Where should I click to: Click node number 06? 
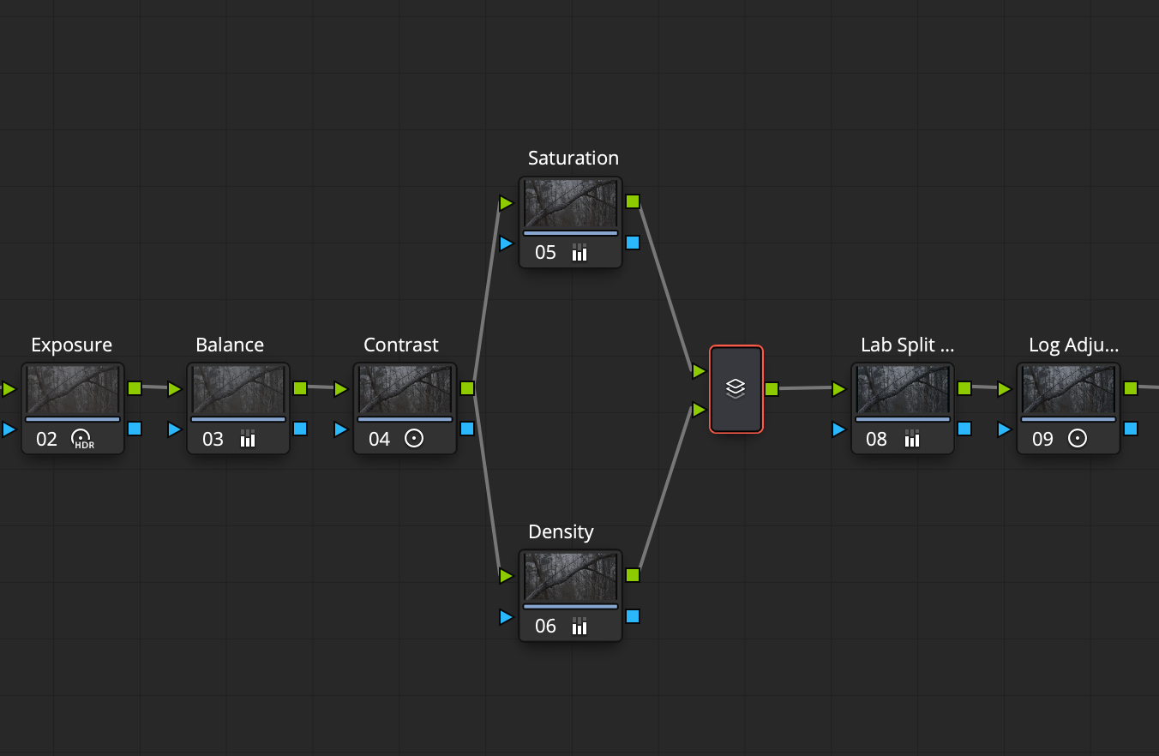coord(545,627)
